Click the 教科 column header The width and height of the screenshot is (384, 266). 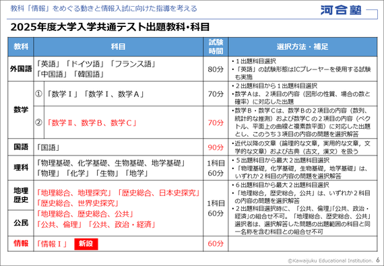(x=21, y=46)
